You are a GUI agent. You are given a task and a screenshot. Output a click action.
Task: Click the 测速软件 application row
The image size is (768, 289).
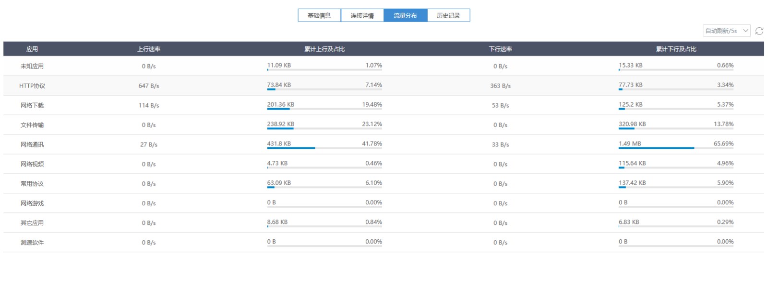point(32,243)
